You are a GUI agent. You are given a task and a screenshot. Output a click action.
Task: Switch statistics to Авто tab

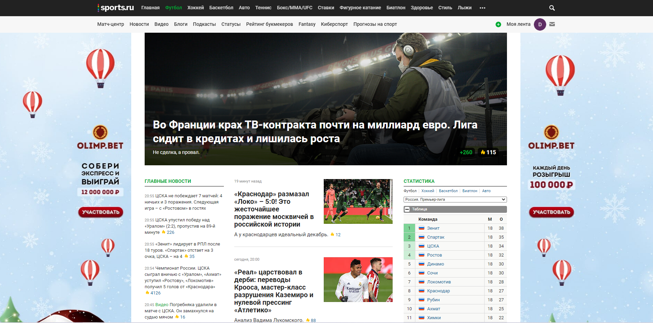[486, 191]
